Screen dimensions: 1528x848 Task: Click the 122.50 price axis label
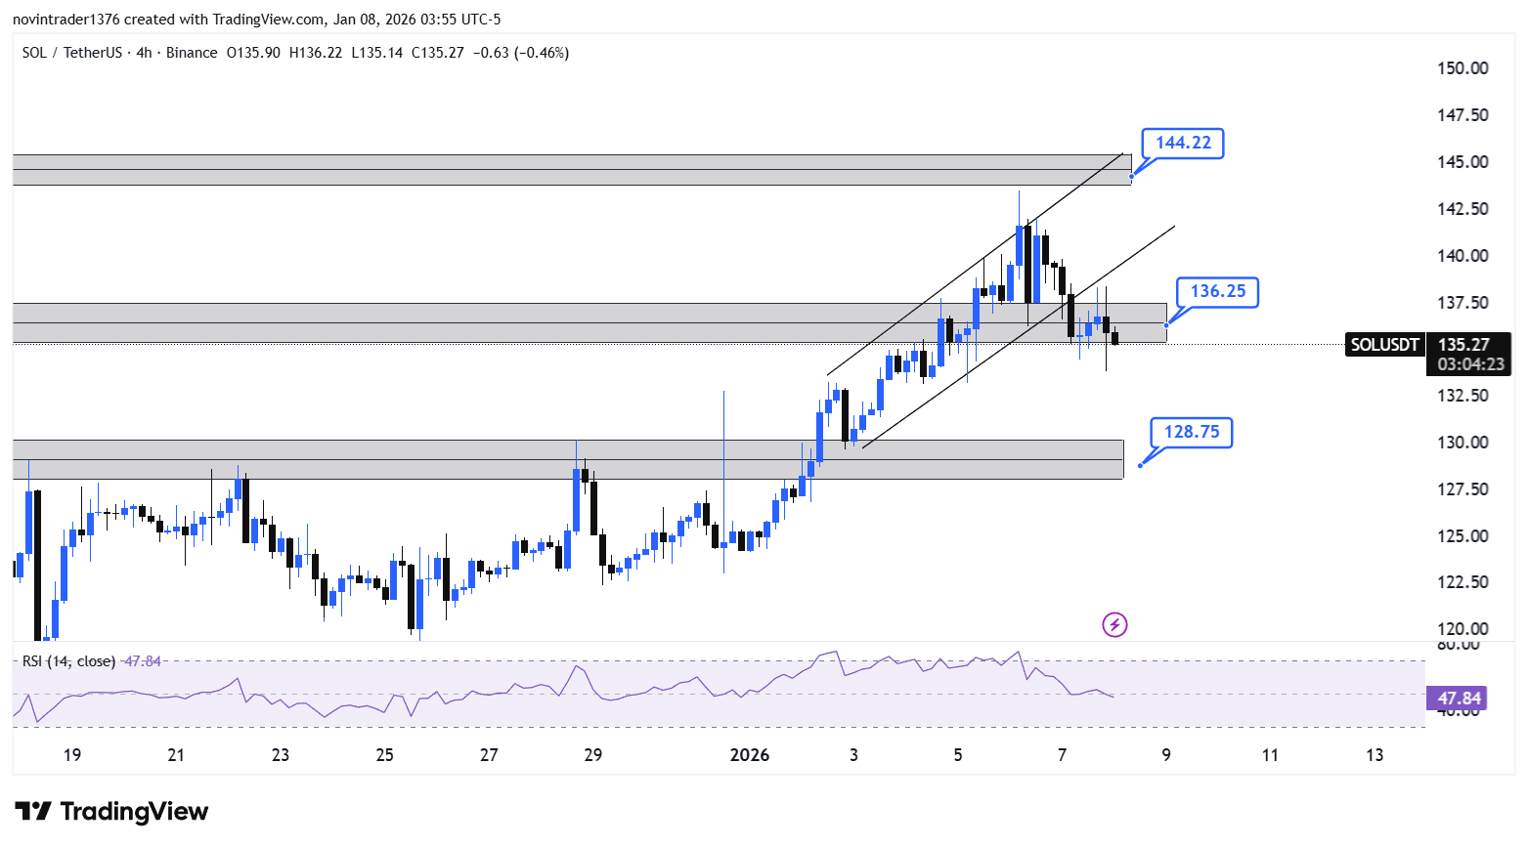[1463, 582]
